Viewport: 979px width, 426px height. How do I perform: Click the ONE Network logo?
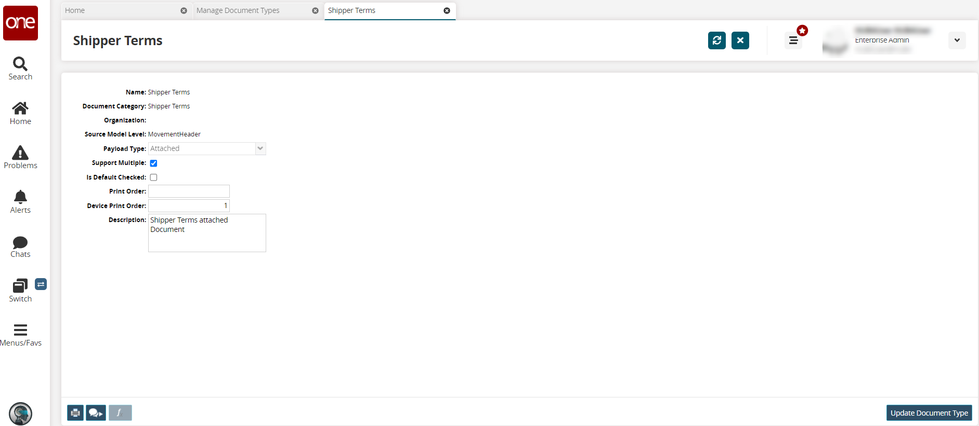pos(21,23)
